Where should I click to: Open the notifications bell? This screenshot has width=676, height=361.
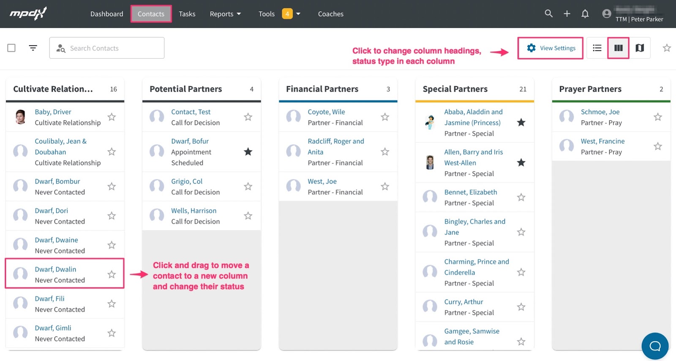[x=585, y=14]
